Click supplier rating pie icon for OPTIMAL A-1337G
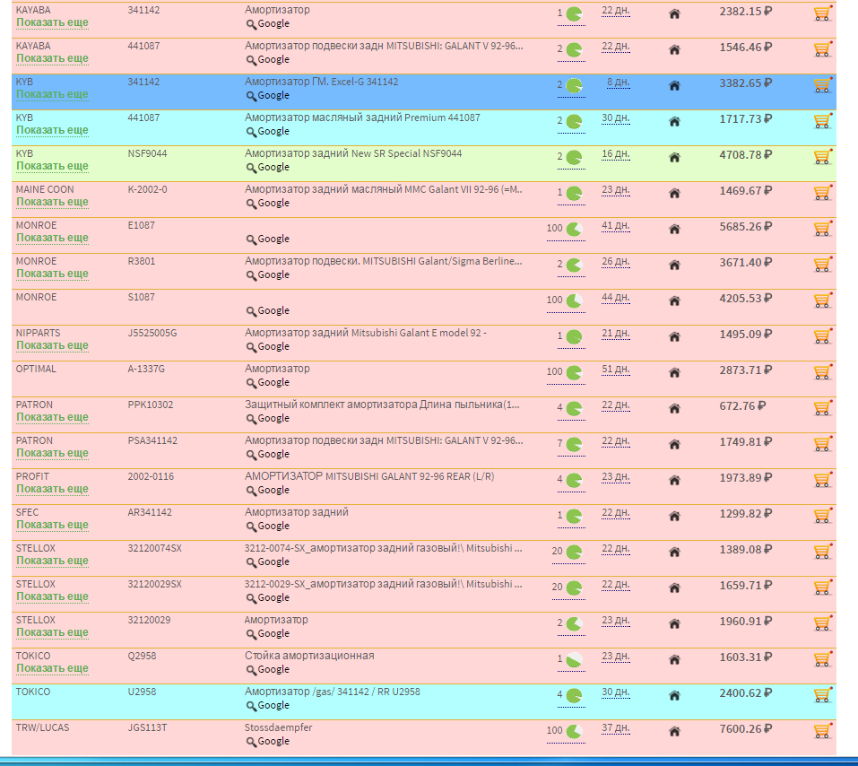This screenshot has width=858, height=766. tap(574, 372)
